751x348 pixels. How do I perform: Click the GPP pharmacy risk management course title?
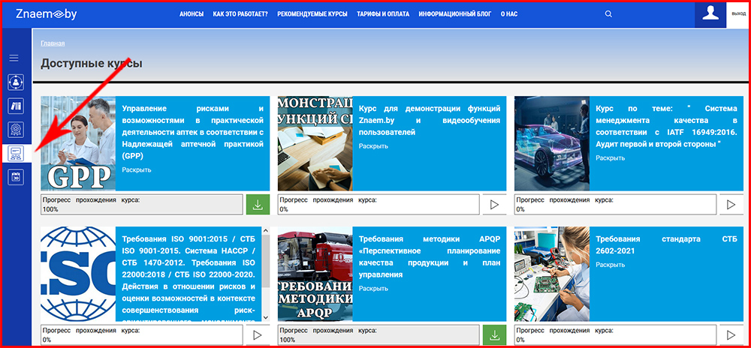coord(193,132)
